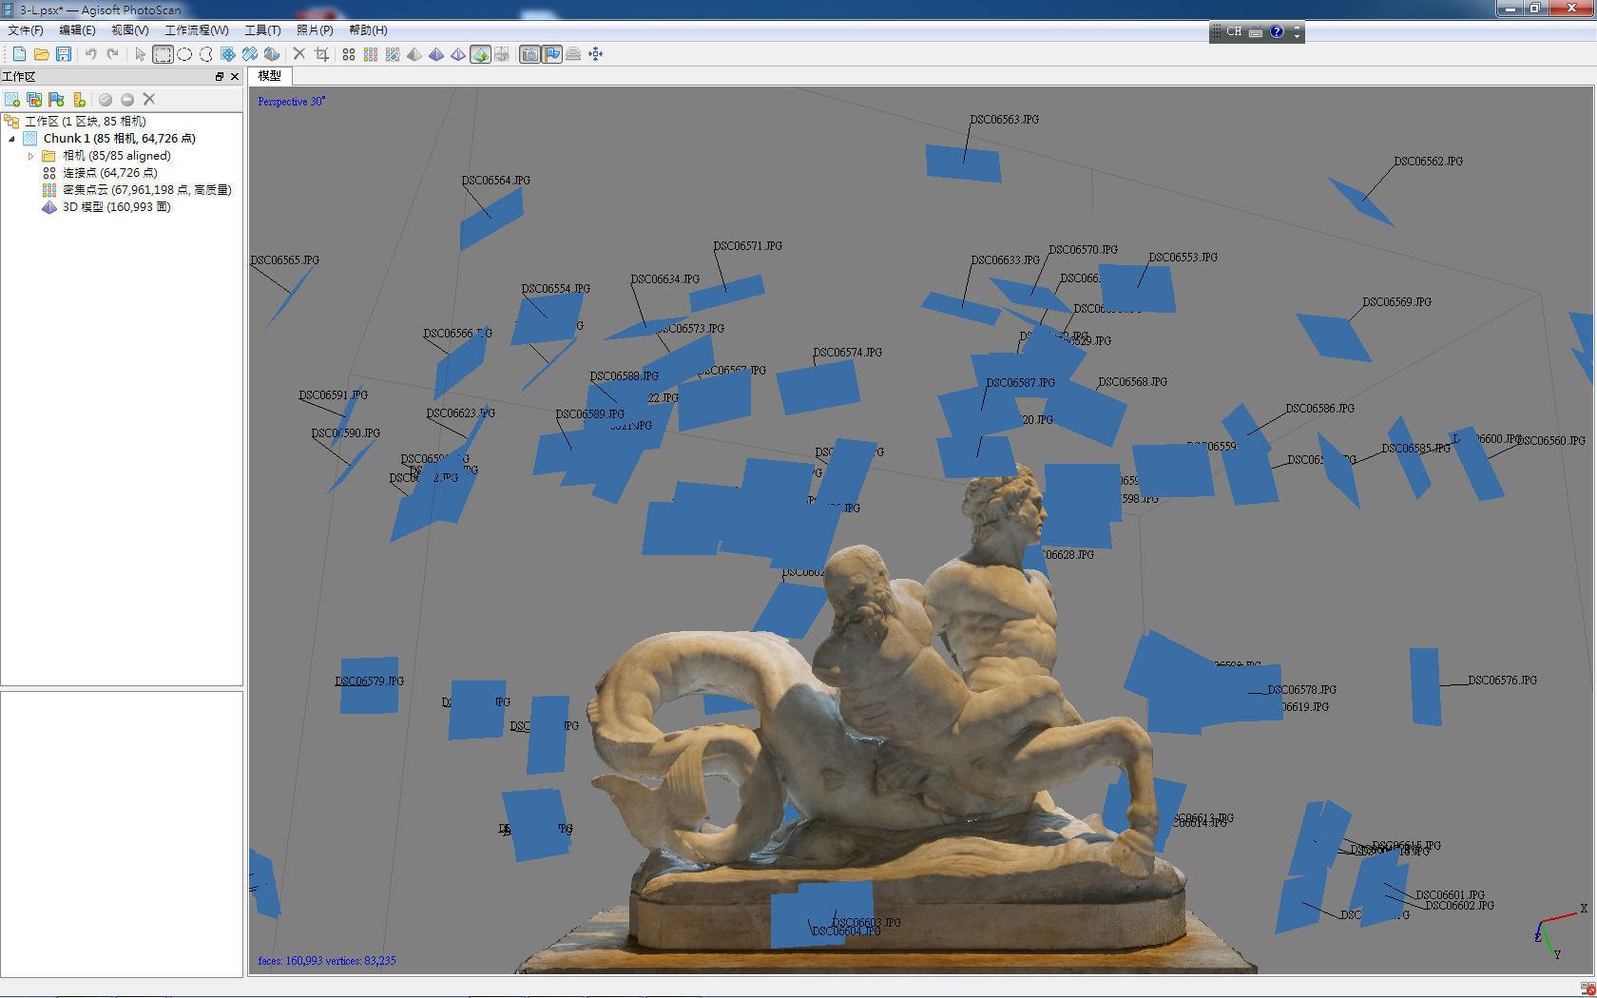Viewport: 1597px width, 998px height.
Task: Select the 工作区 root tree item
Action: pos(85,122)
